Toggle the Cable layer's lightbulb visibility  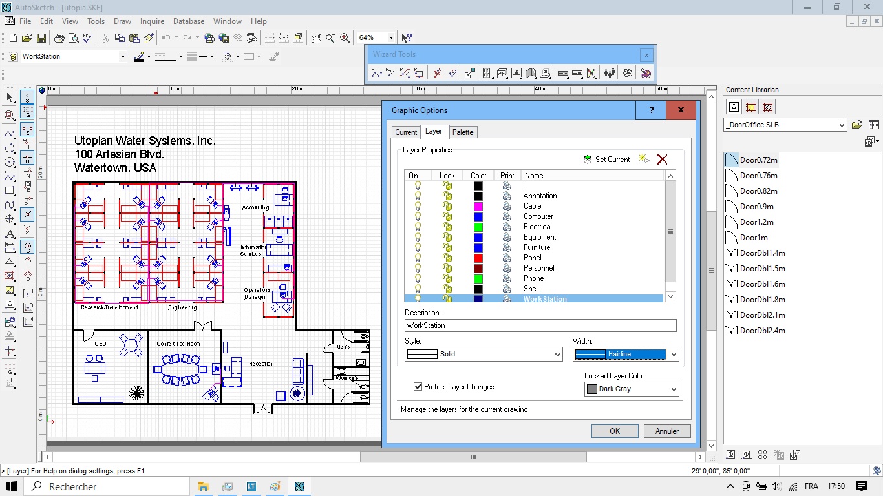pos(418,206)
